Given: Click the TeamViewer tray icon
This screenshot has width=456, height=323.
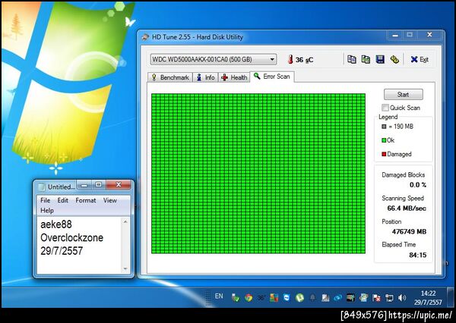Looking at the screenshot, I should click(x=287, y=297).
